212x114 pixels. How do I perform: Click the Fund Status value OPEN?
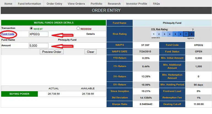click(x=199, y=52)
